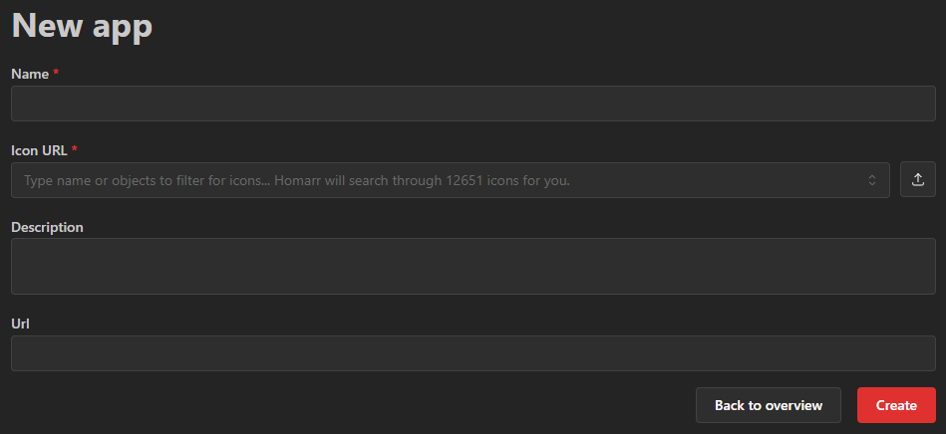This screenshot has height=434, width=946.
Task: Focus the Name input field
Action: click(x=473, y=104)
